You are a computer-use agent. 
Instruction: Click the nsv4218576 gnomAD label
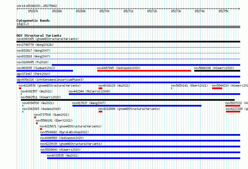pyautogui.click(x=50, y=85)
